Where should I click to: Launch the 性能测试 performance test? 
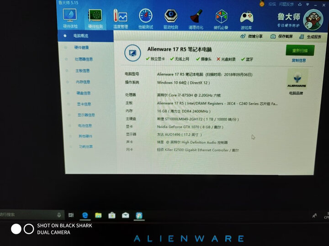click(146, 19)
